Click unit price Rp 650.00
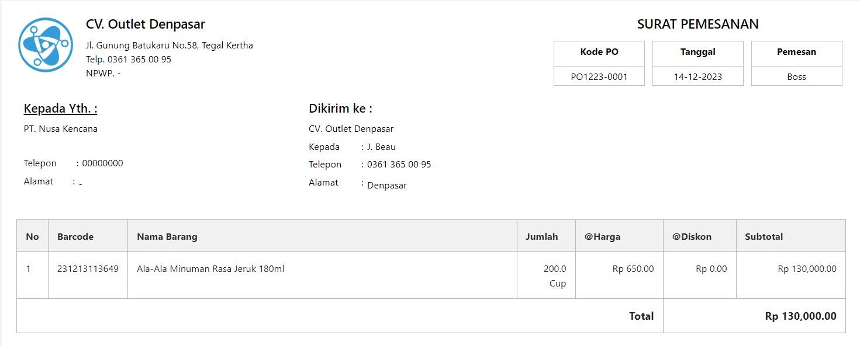This screenshot has height=346, width=860. [x=633, y=269]
